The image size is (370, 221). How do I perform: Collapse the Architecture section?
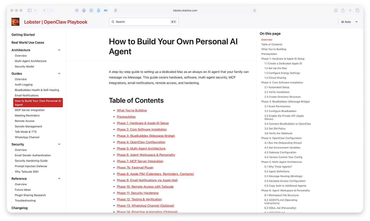click(x=59, y=50)
